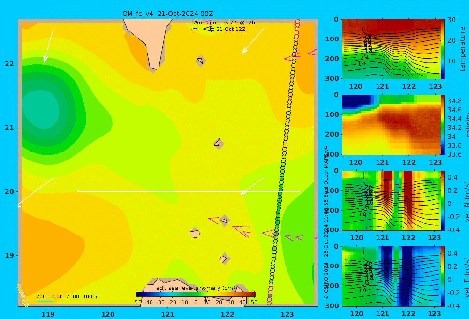This screenshot has height=319, width=469.
Task: Click the '33.6' value on the salinity colorbar
Action: 454,154
